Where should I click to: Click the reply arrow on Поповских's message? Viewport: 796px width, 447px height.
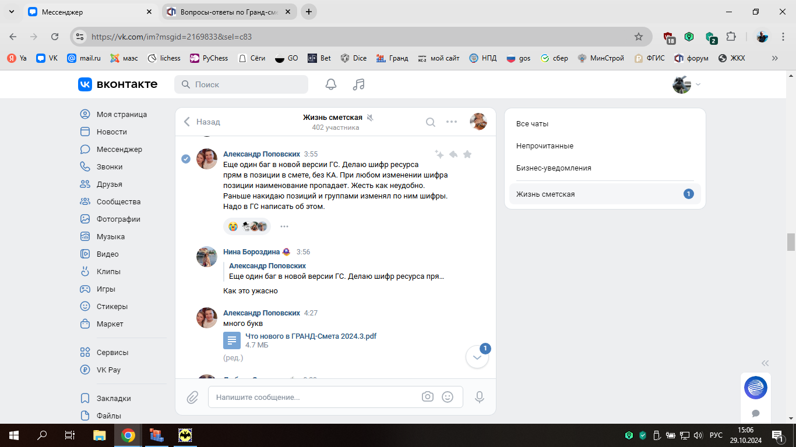(x=453, y=154)
